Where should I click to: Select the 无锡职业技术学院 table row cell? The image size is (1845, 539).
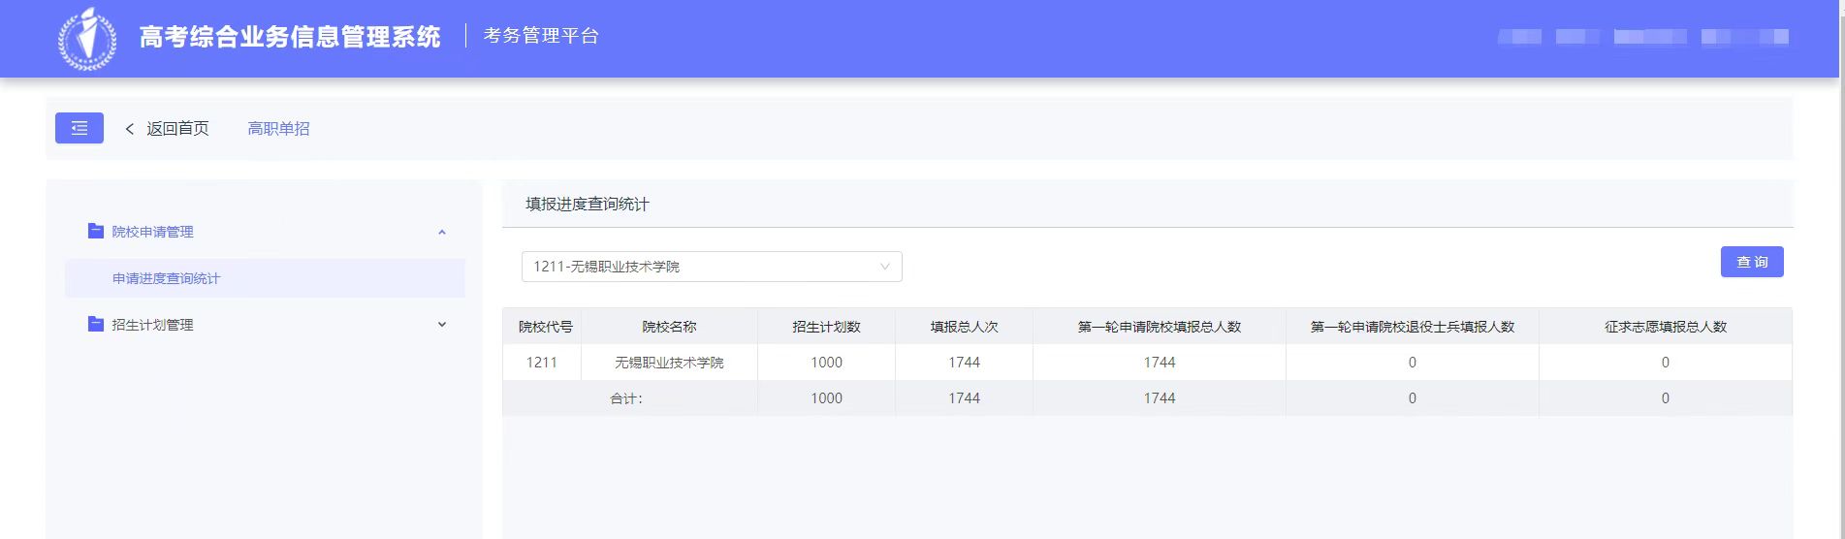[x=669, y=363]
